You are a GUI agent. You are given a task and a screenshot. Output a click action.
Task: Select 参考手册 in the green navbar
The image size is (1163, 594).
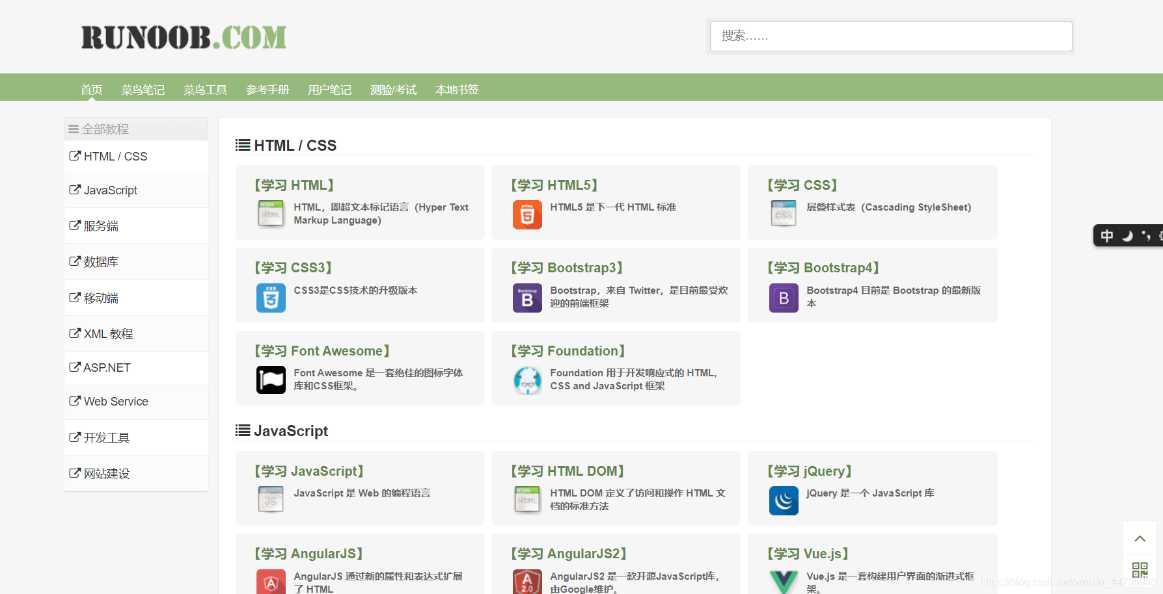click(x=267, y=90)
